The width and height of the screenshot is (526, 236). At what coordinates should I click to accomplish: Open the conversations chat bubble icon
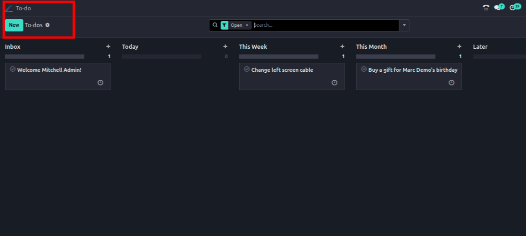498,8
